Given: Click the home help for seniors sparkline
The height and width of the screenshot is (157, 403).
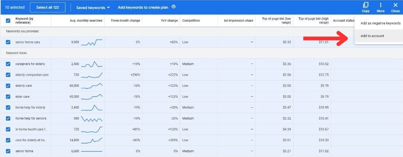Looking at the screenshot, I should 92,118.
